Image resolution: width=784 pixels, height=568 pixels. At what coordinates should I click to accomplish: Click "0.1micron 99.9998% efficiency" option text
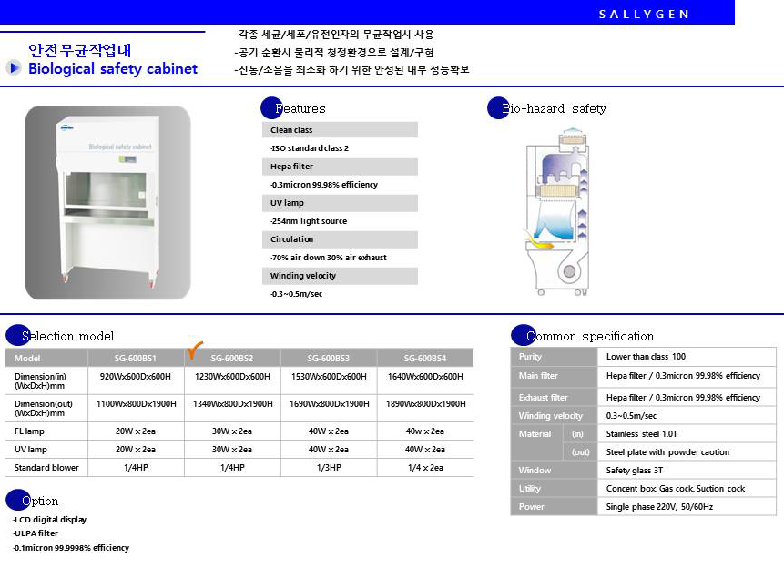click(x=71, y=548)
